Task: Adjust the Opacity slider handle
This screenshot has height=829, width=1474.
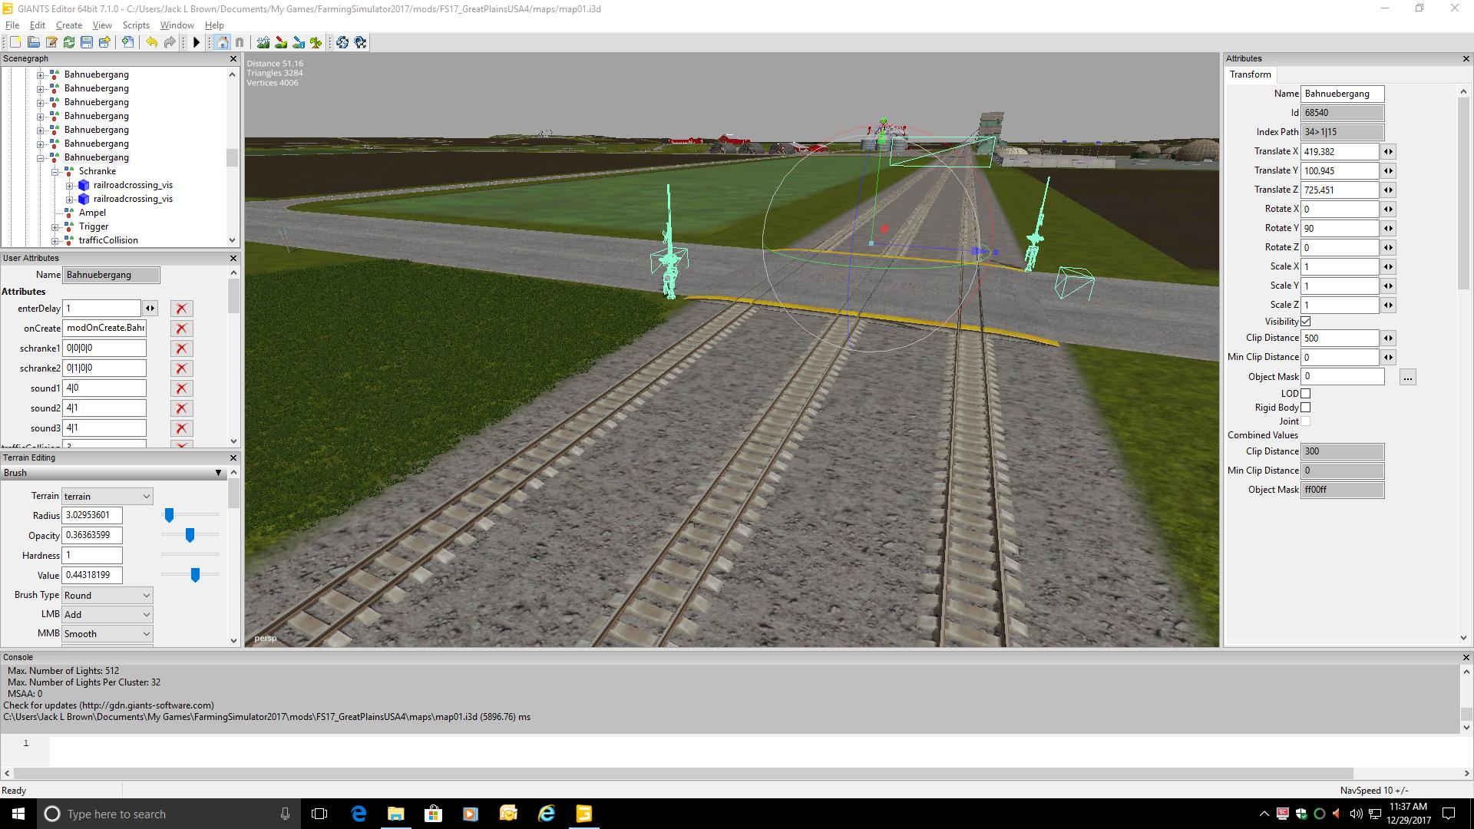Action: (190, 535)
